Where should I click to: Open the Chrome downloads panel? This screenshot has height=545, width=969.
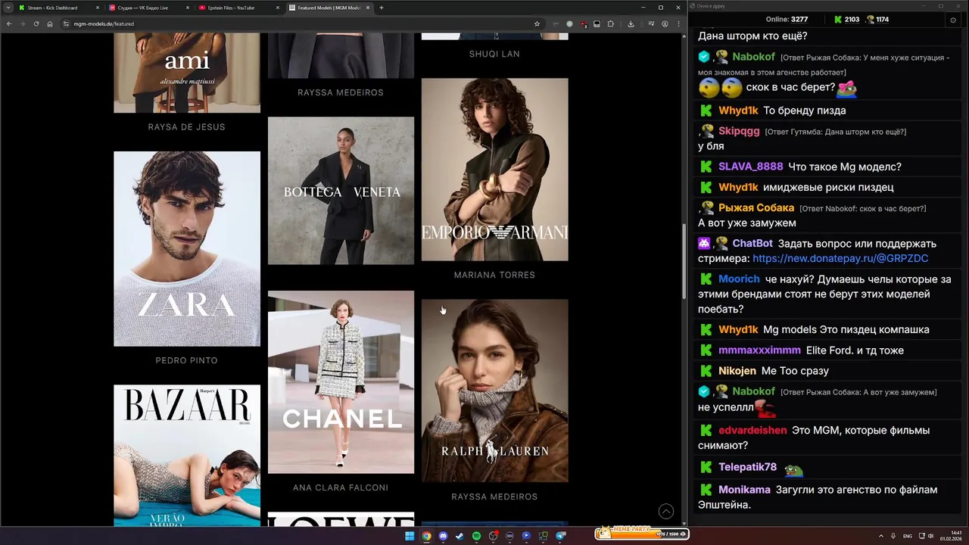(x=631, y=23)
